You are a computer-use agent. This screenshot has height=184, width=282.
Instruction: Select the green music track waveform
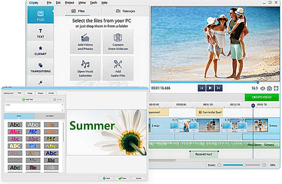(214, 144)
